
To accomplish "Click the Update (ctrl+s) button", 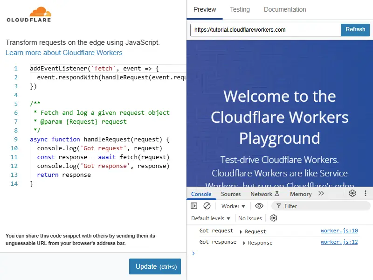I will (x=155, y=266).
